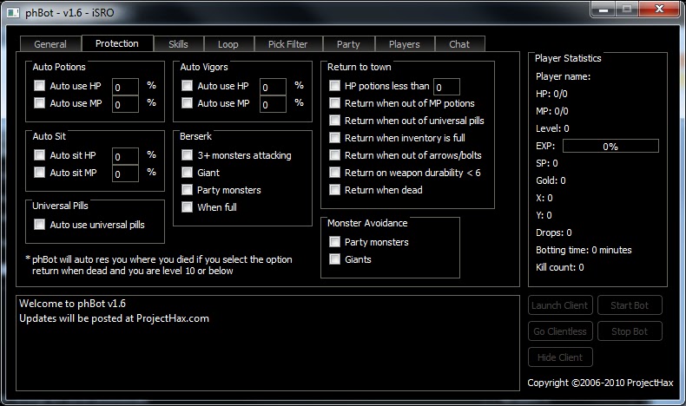Viewport: 686px width, 406px height.
Task: Click 'Kill count: 0' statistic
Action: pos(559,267)
